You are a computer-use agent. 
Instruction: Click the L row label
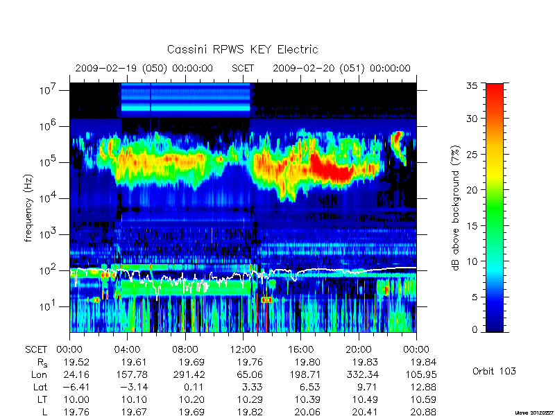pos(44,412)
